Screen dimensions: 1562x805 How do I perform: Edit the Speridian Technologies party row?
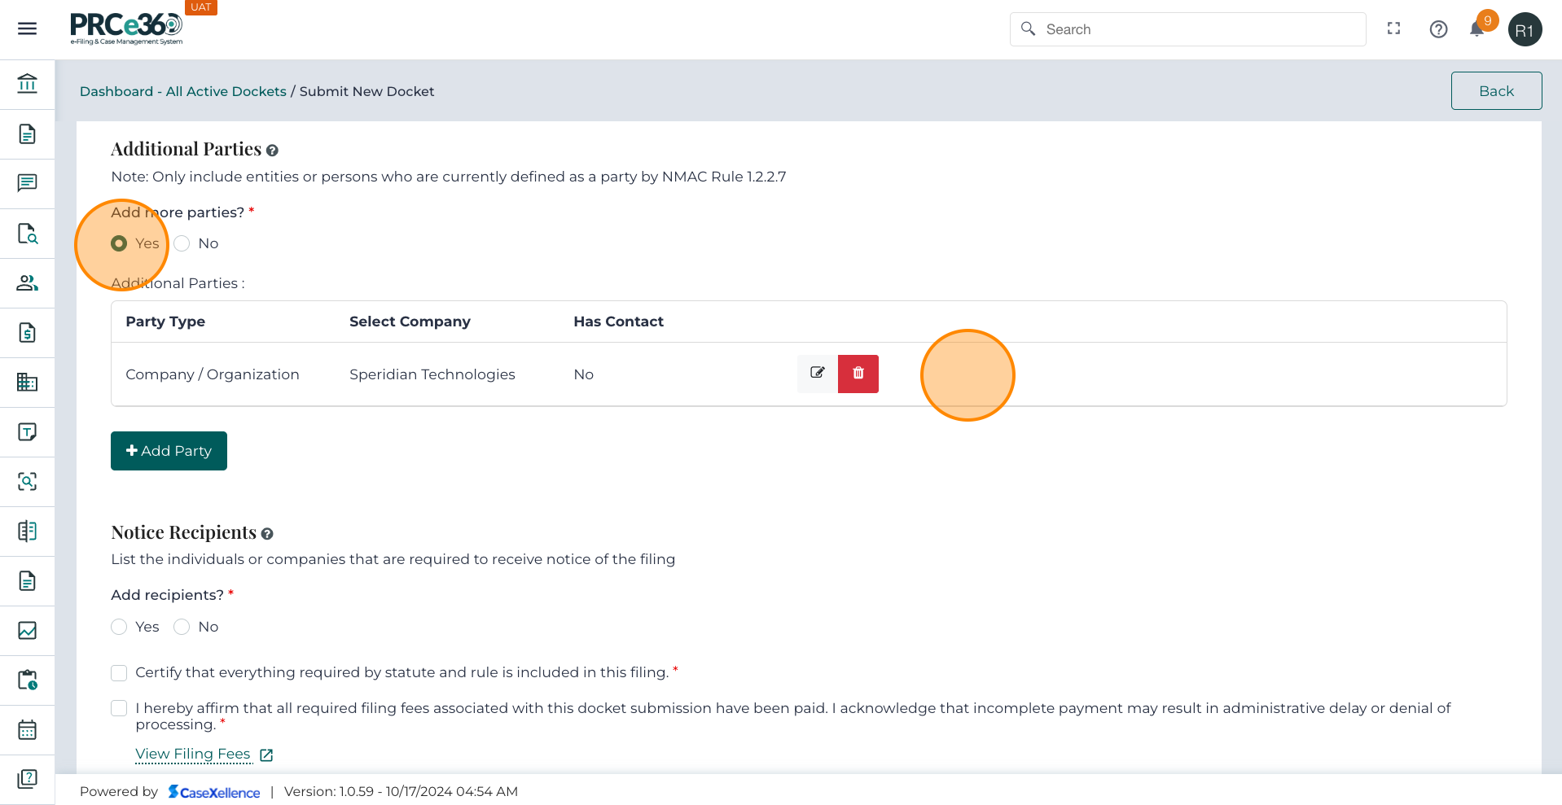817,374
